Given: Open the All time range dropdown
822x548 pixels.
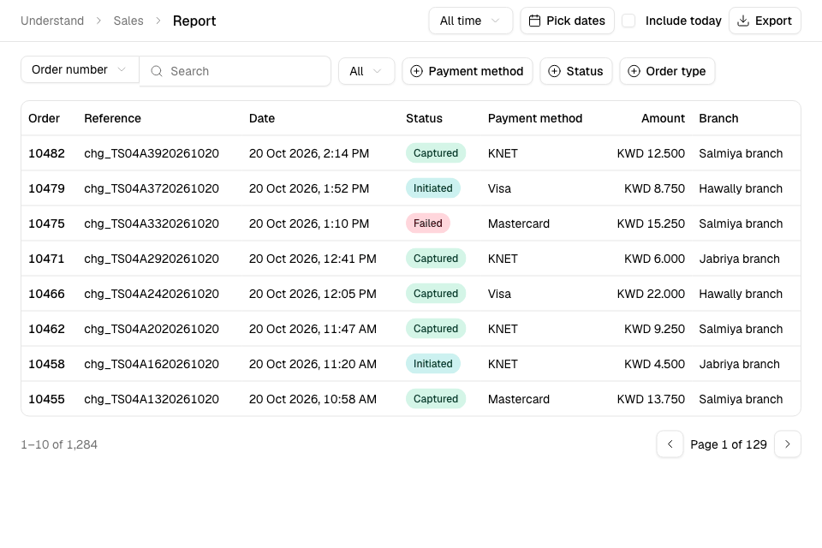Looking at the screenshot, I should [471, 21].
